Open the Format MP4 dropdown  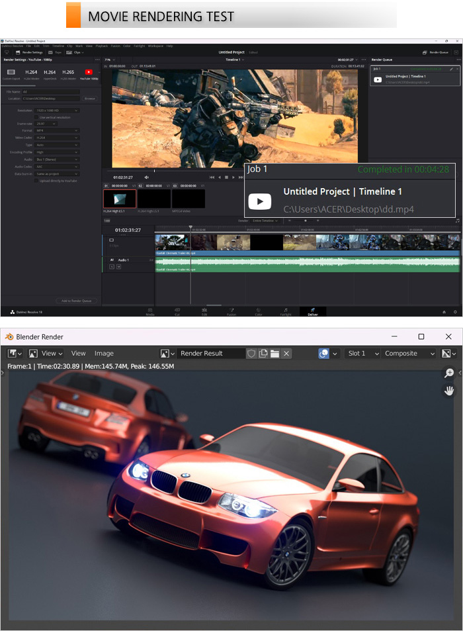57,131
